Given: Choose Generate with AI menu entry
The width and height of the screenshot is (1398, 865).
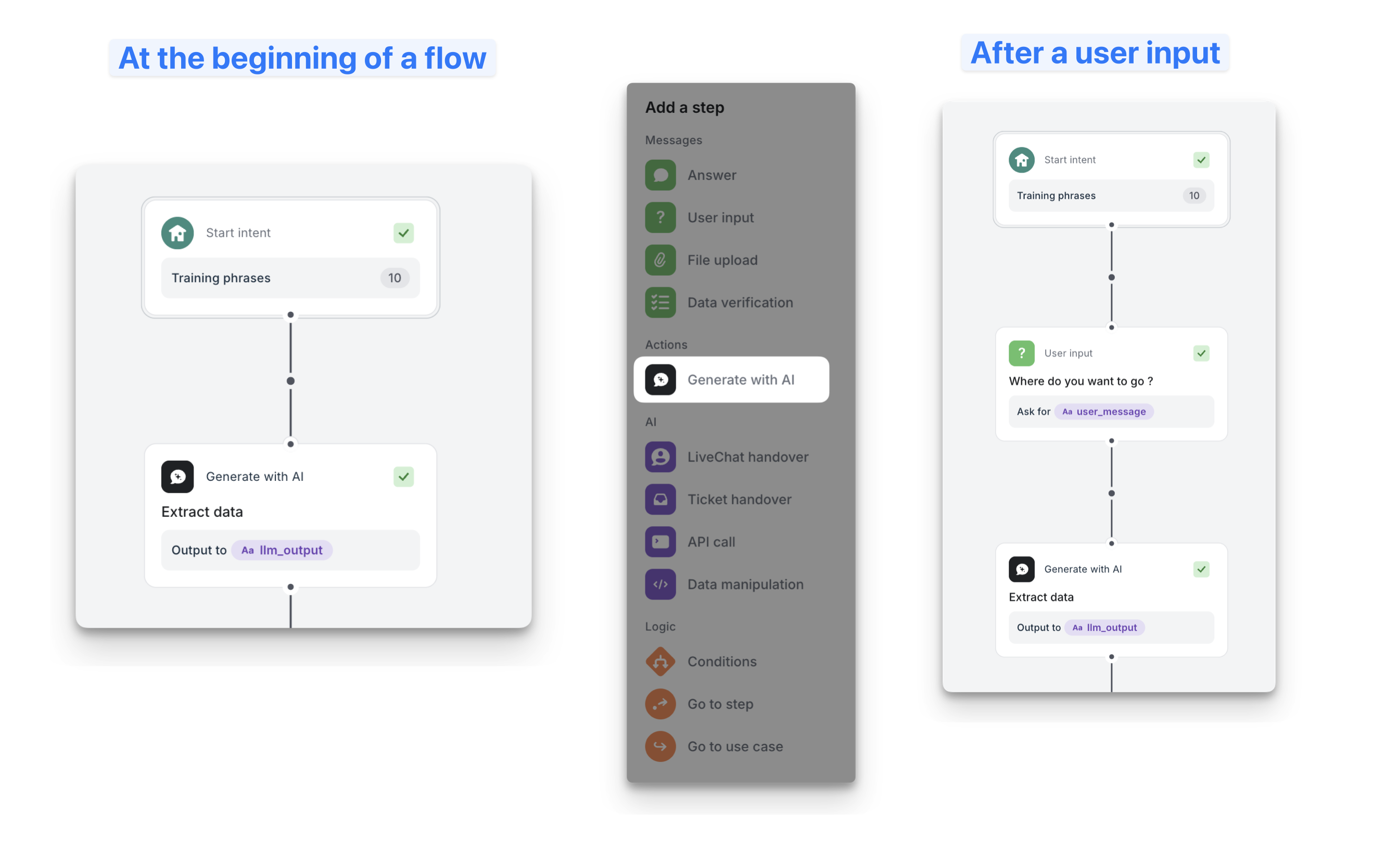Looking at the screenshot, I should coord(731,380).
